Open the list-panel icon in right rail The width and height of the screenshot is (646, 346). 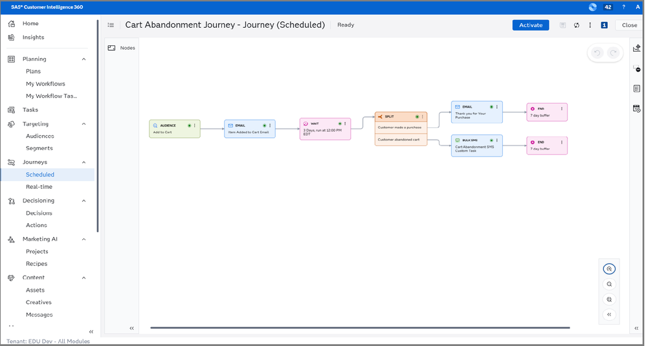click(x=637, y=89)
